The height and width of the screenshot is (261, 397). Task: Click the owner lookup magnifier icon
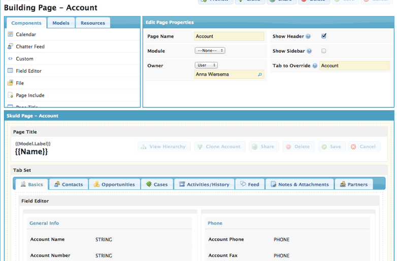pyautogui.click(x=260, y=75)
